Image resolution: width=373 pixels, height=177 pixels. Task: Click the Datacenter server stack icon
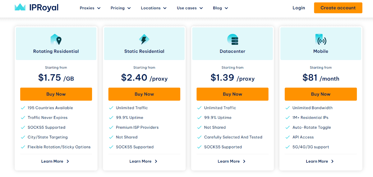tap(233, 40)
